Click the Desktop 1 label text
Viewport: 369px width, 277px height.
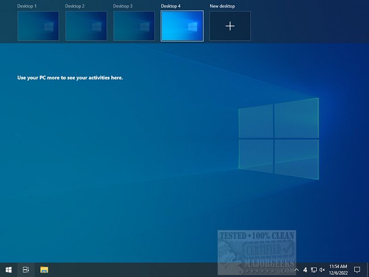(27, 6)
